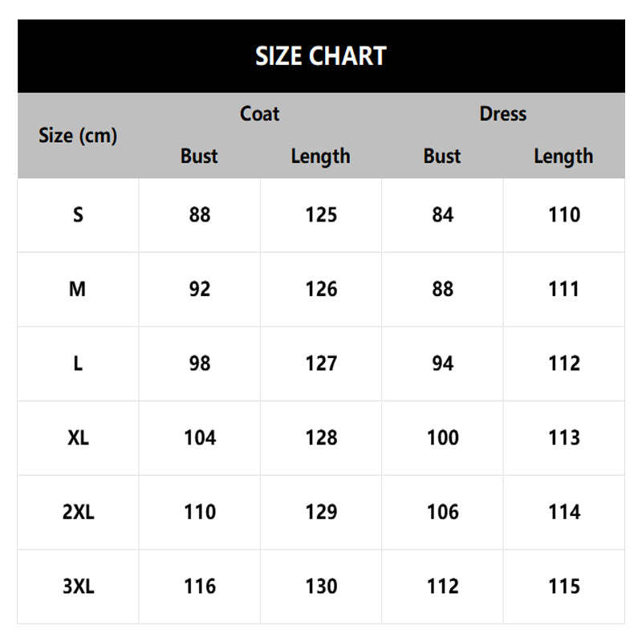This screenshot has height=642, width=642.
Task: Select the Dress column group header
Action: pos(502,114)
